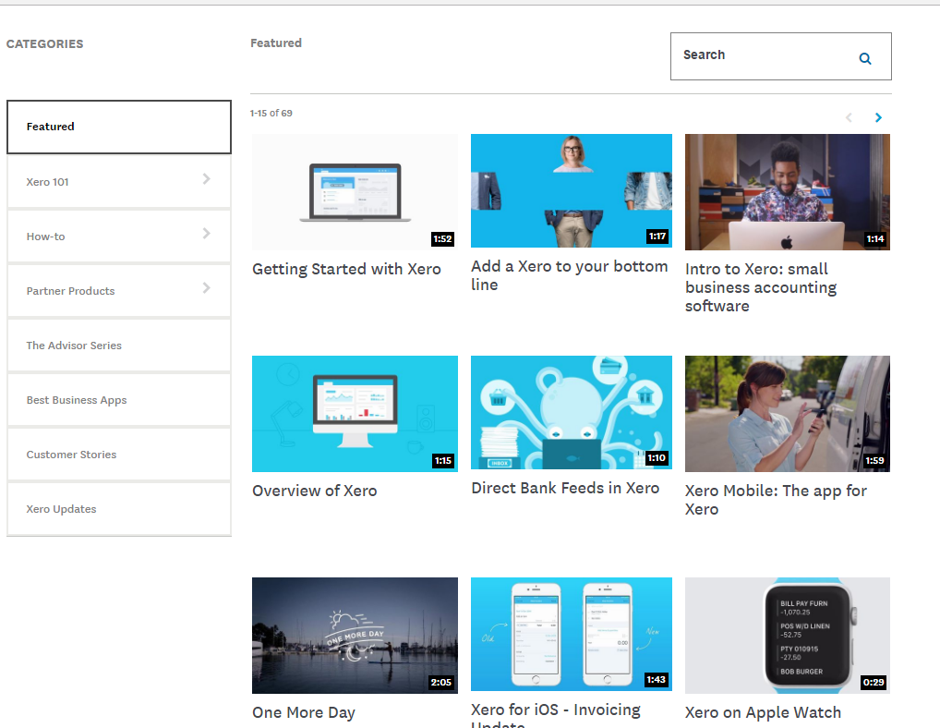This screenshot has height=728, width=940.
Task: Click the CATEGORIES sidebar heading
Action: pos(45,44)
